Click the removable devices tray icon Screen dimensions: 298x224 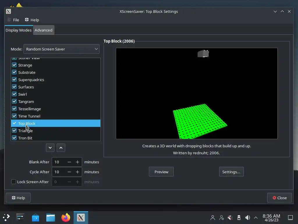[239, 218]
